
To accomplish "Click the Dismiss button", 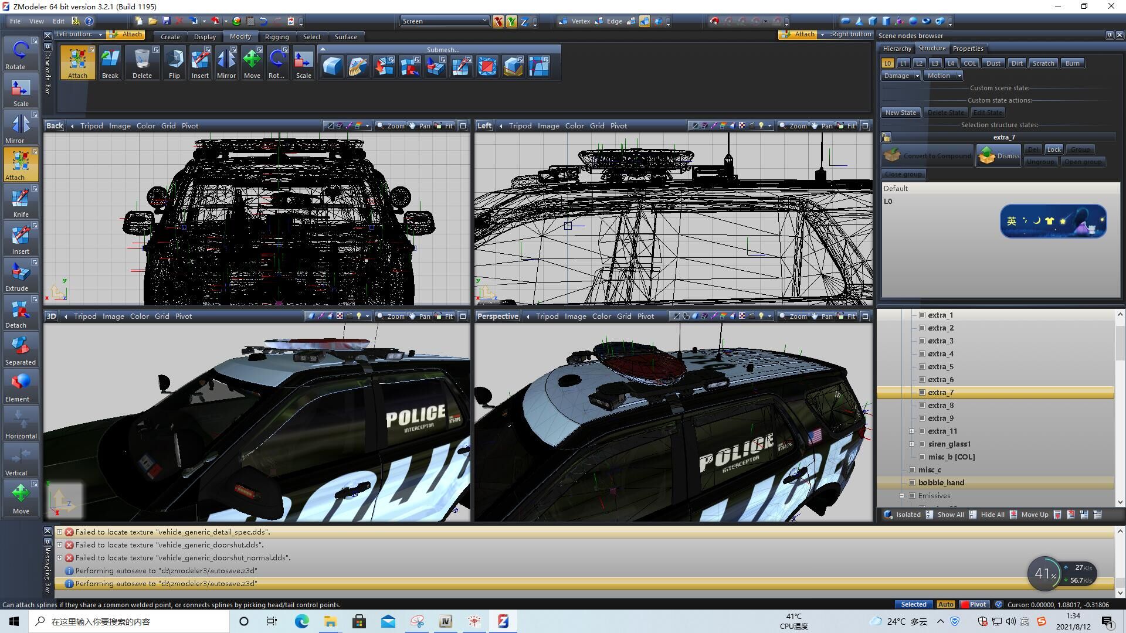I will click(999, 156).
